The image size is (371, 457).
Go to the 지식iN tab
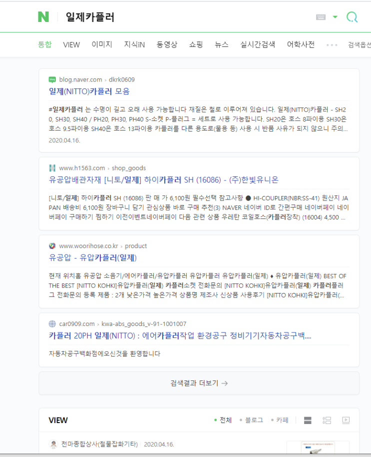point(134,44)
